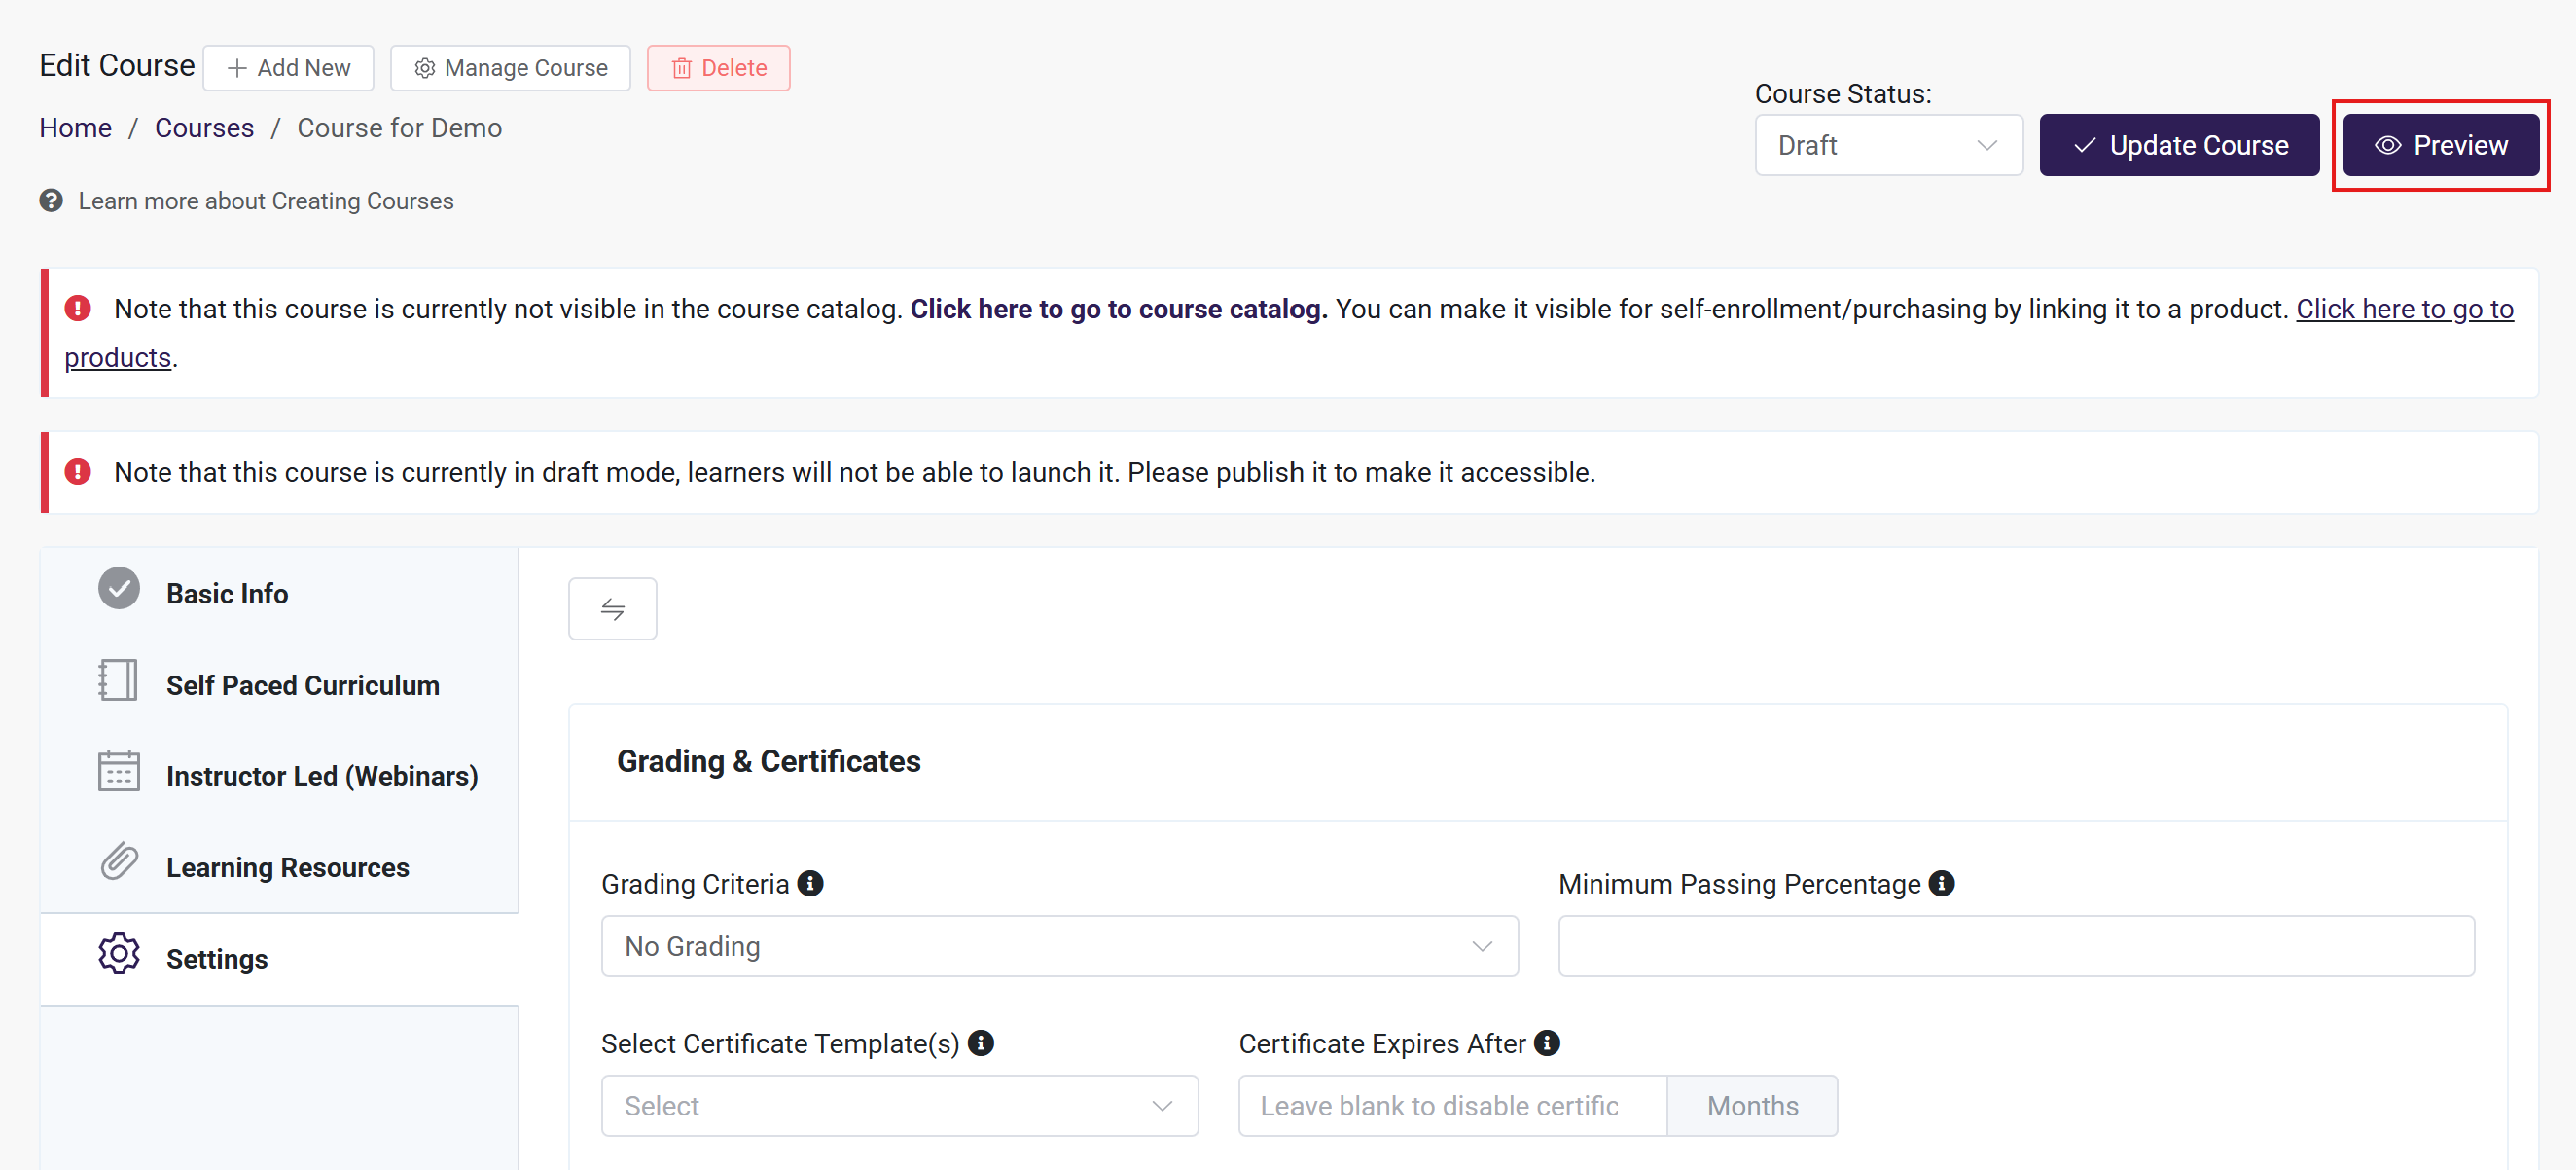
Task: Click the Instructor Led calendar icon
Action: point(119,771)
